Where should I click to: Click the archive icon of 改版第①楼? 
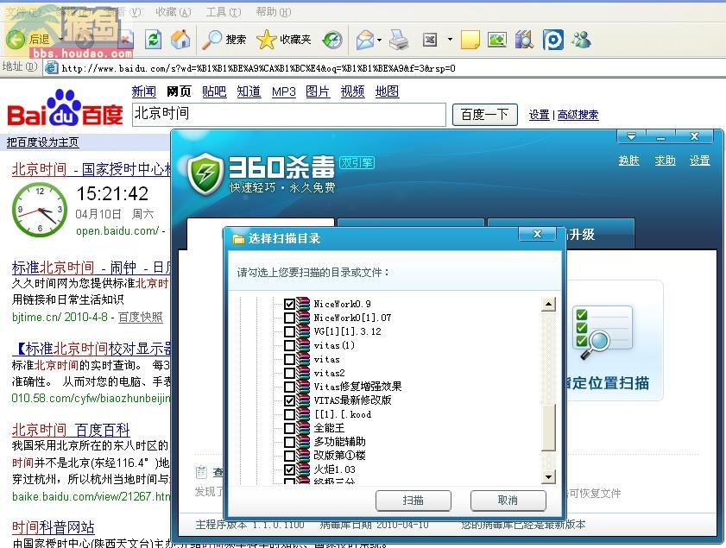click(303, 456)
